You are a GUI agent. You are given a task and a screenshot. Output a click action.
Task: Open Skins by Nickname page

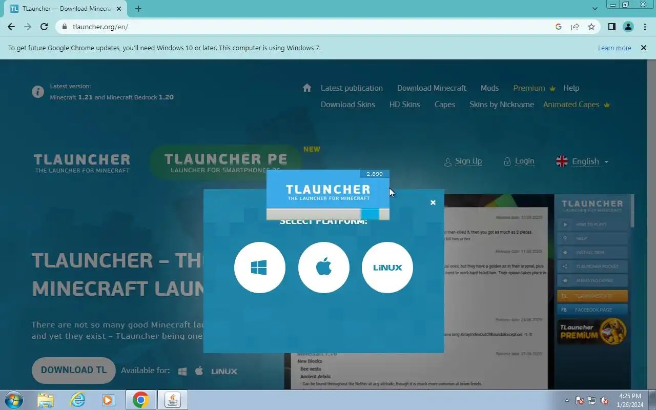(502, 105)
